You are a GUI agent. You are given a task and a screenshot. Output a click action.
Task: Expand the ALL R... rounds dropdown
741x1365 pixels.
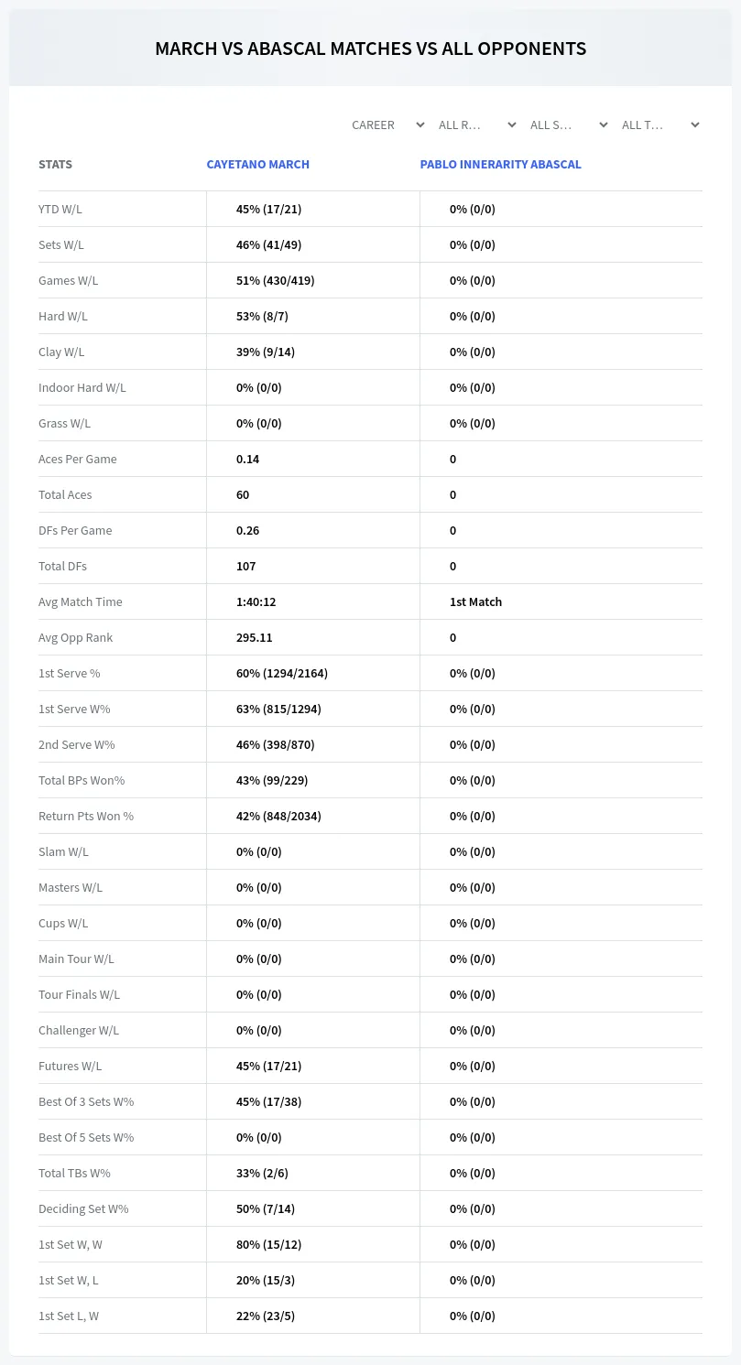476,125
